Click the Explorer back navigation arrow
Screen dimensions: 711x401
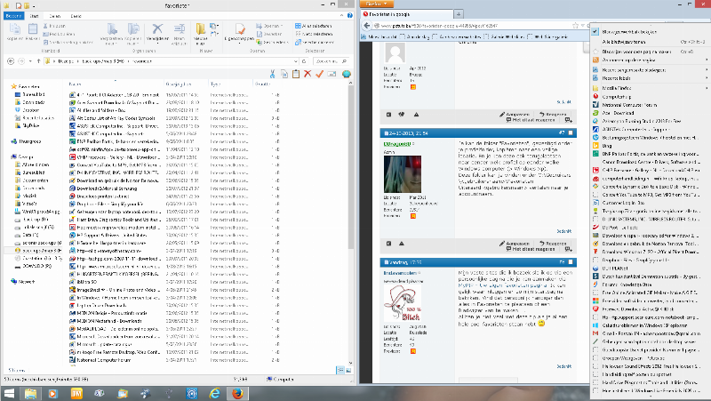tap(12, 60)
